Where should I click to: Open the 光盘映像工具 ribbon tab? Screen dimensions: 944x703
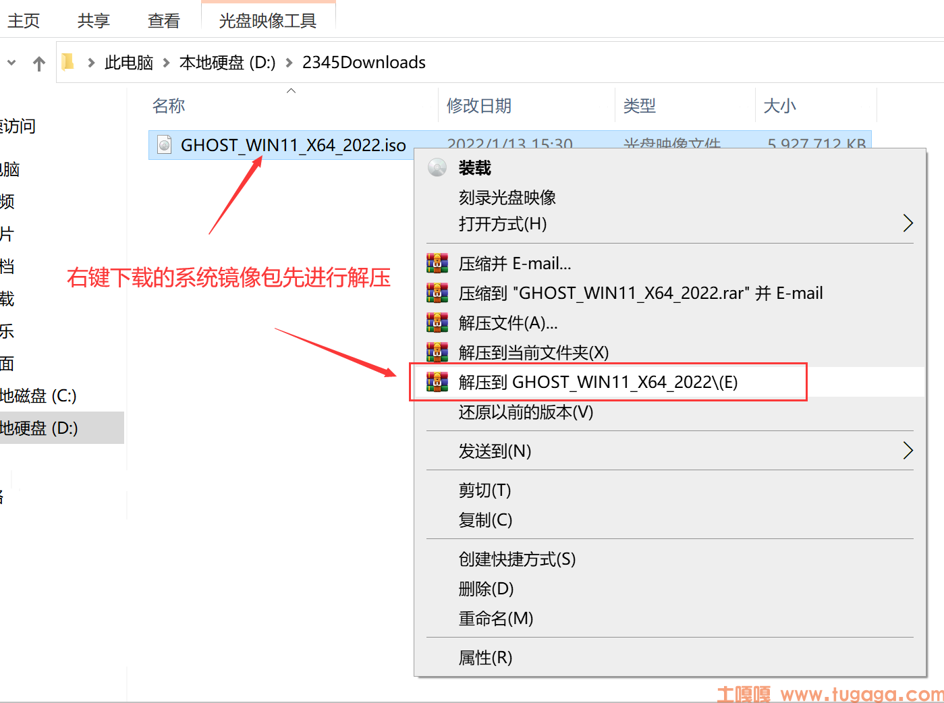point(268,21)
